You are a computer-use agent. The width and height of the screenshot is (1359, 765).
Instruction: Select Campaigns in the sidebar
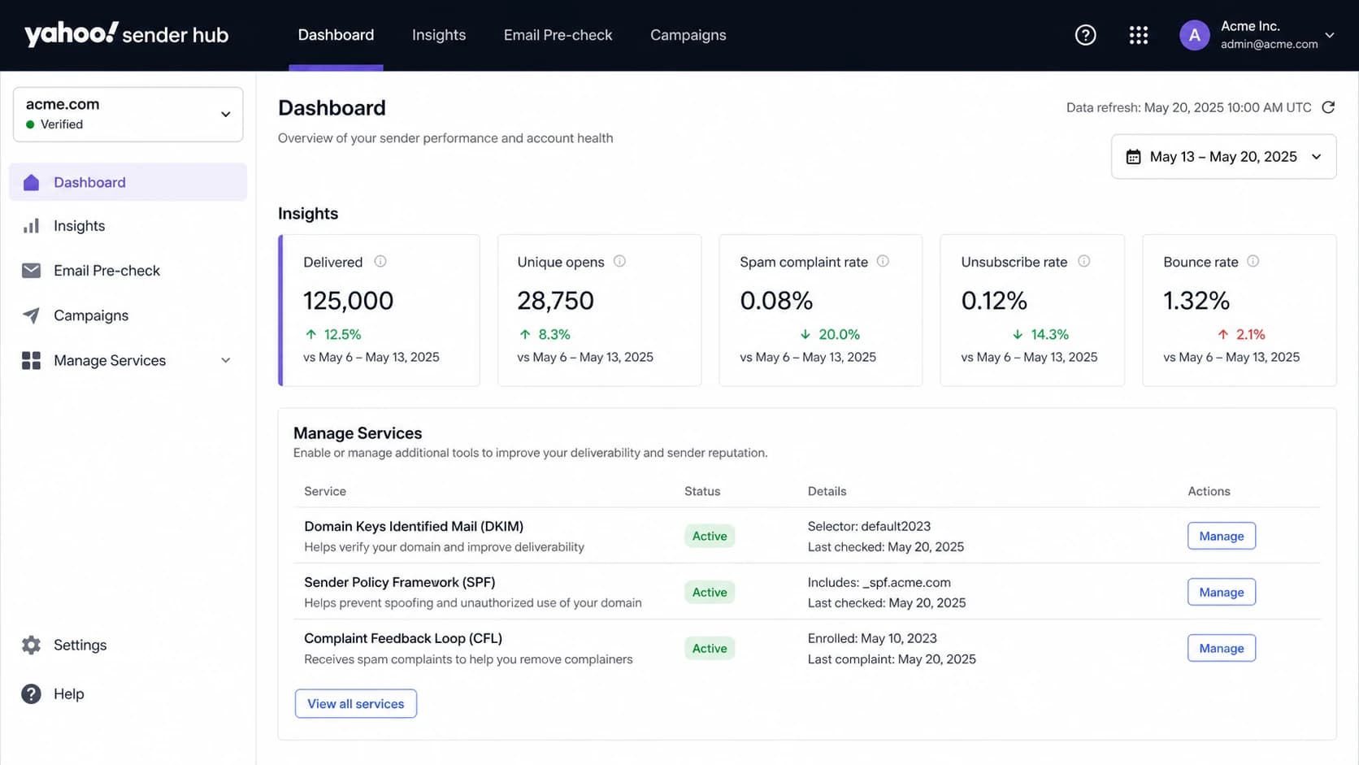(x=128, y=315)
